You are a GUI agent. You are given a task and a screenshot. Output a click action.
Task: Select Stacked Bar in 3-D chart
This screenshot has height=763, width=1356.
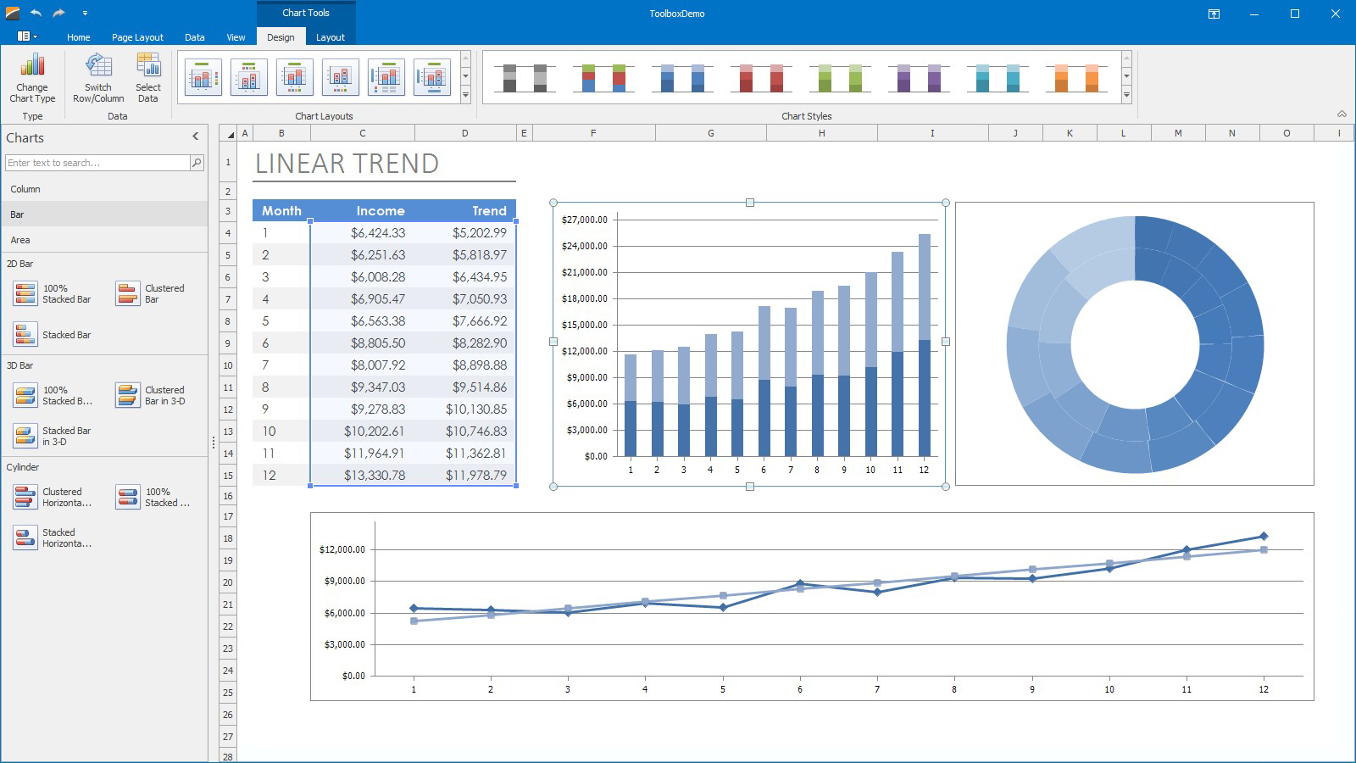click(25, 436)
